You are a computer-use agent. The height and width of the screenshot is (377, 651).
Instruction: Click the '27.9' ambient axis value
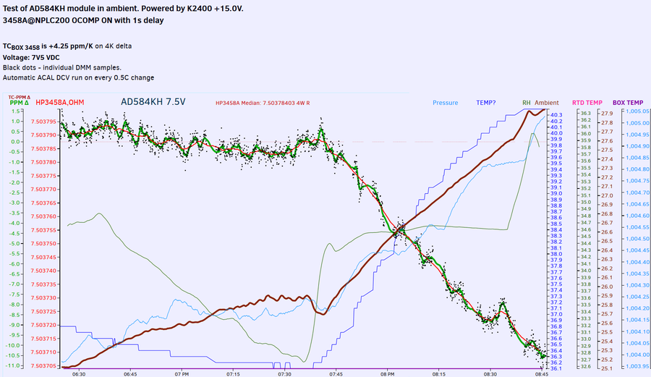(607, 114)
